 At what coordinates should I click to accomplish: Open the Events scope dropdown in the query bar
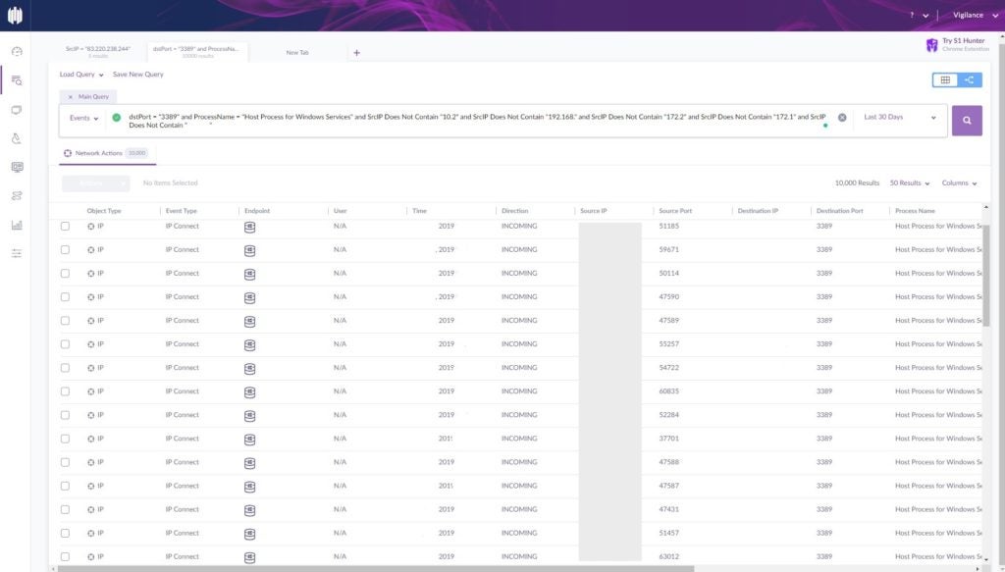tap(86, 117)
